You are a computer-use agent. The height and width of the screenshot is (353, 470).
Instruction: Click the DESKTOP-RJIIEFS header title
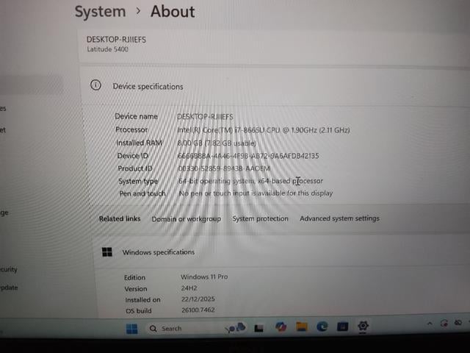116,40
